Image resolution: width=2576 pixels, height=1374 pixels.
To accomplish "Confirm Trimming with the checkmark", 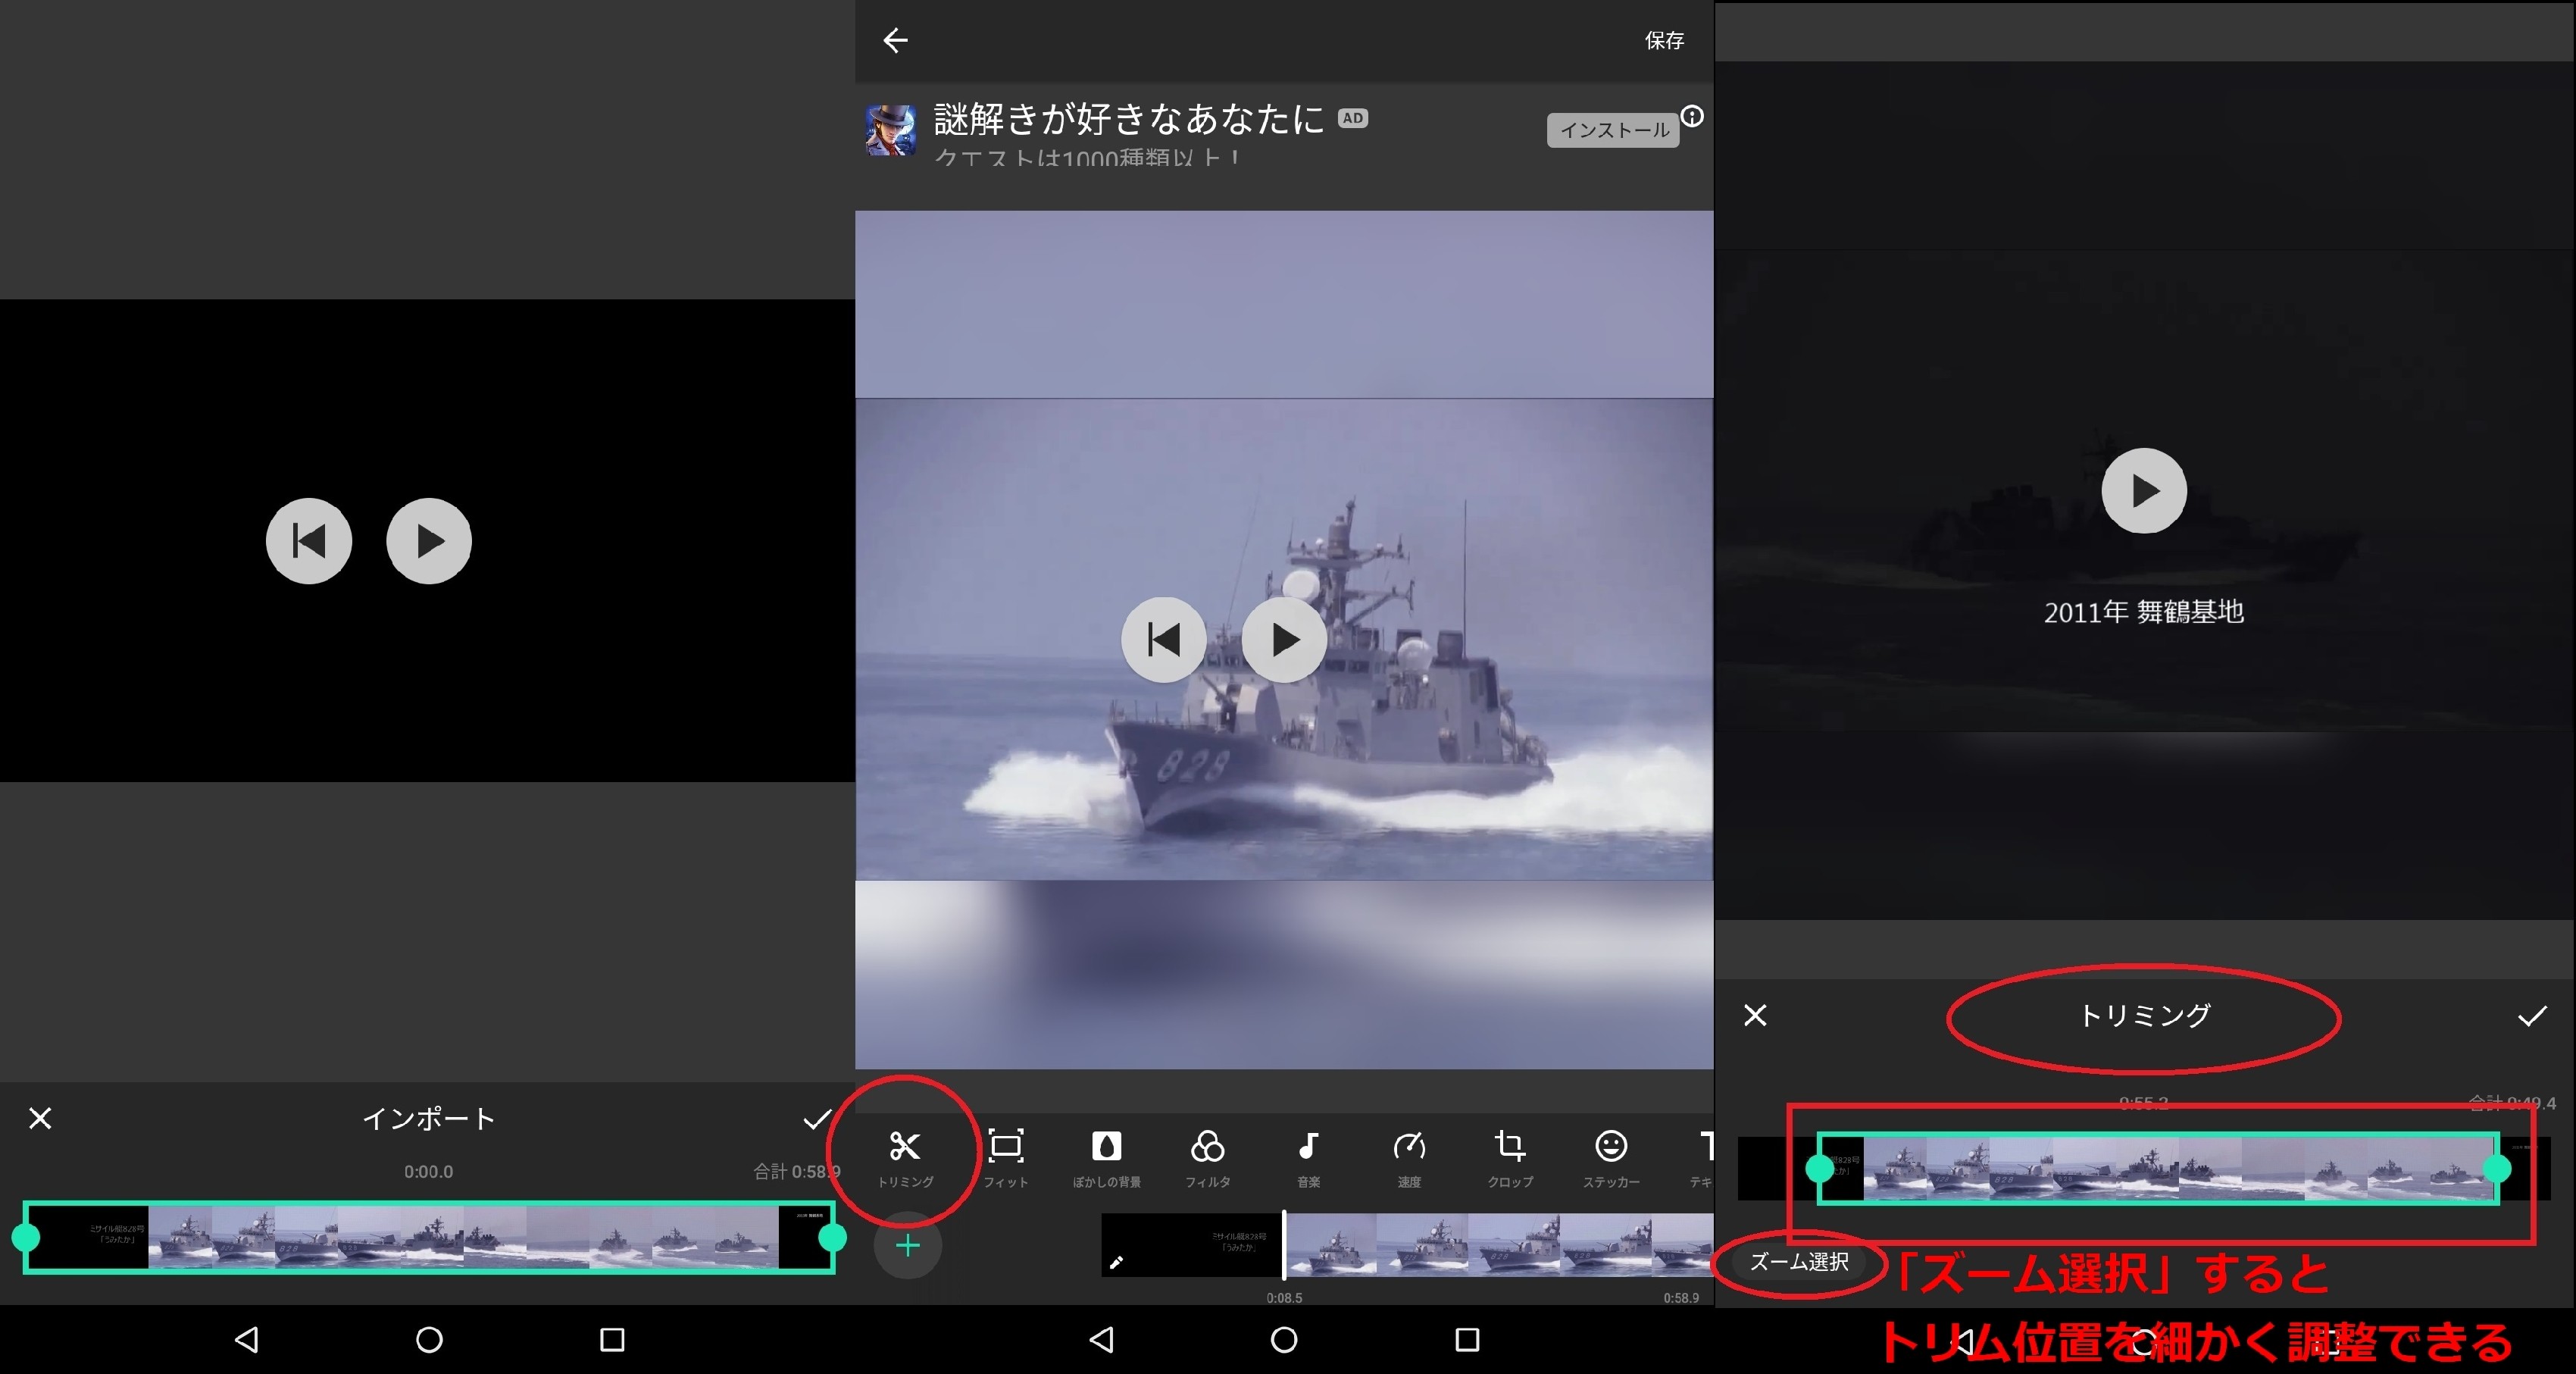I will point(2531,1016).
